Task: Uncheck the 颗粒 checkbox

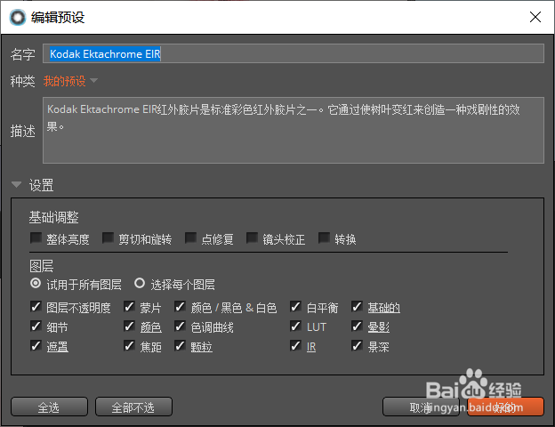Action: [180, 345]
